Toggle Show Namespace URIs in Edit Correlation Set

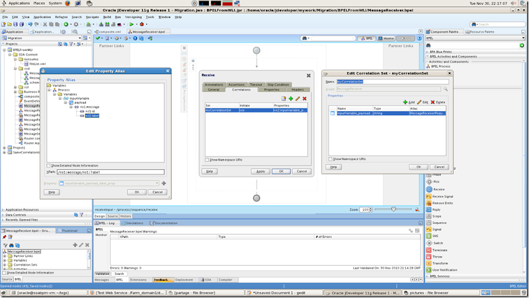(x=331, y=159)
